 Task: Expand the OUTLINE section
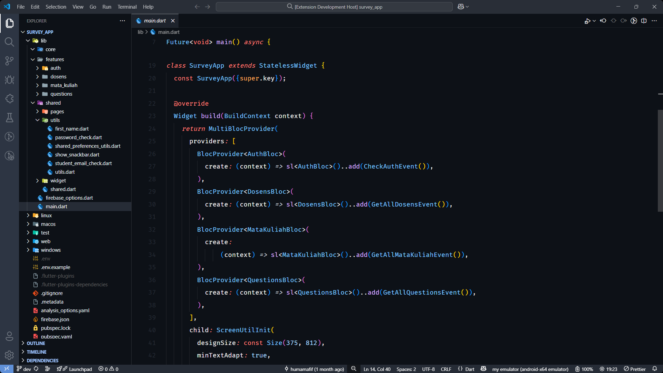36,343
